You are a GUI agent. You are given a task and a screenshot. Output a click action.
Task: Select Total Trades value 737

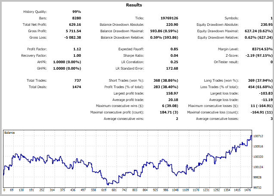pyautogui.click(x=77, y=80)
